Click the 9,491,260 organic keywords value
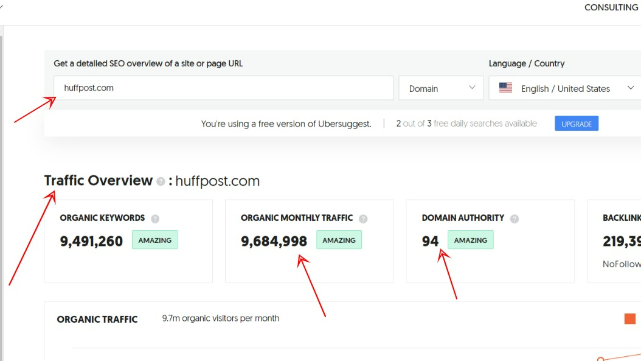The image size is (641, 361). pos(91,241)
